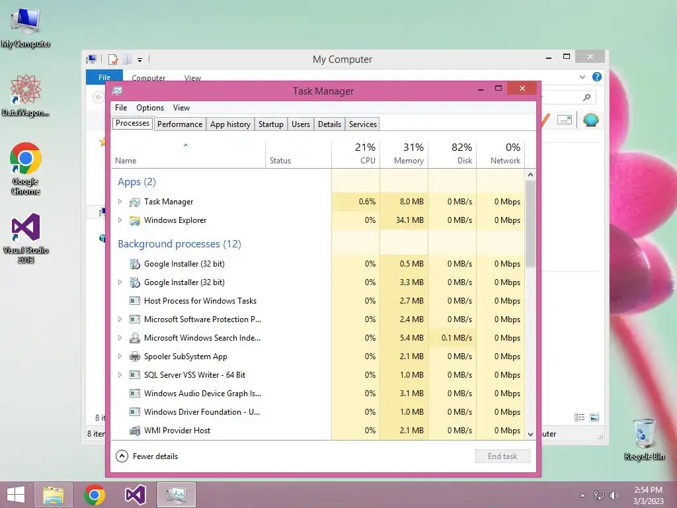Image resolution: width=677 pixels, height=508 pixels.
Task: Select the WMI Provider Host icon
Action: pyautogui.click(x=135, y=430)
